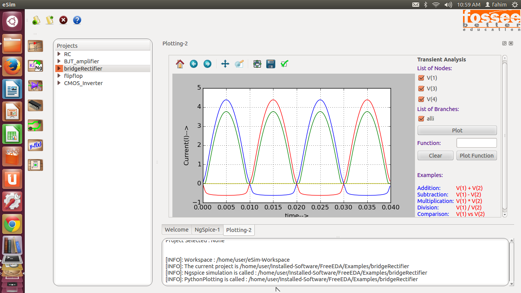Open the KiCad to Ngspice converter

point(35,66)
